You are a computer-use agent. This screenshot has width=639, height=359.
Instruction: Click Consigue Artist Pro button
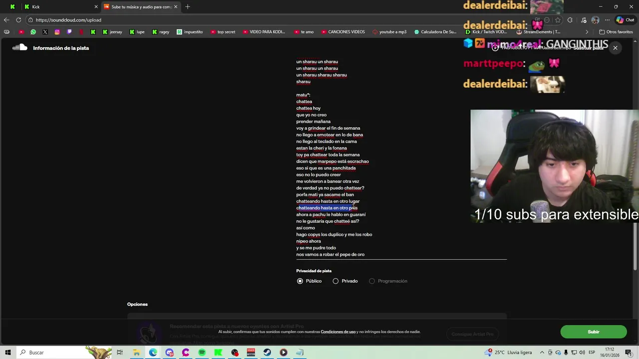pyautogui.click(x=472, y=334)
